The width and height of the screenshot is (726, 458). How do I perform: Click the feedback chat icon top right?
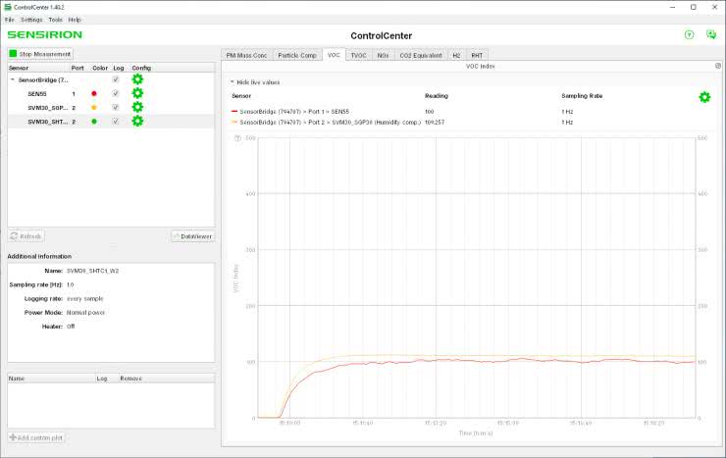point(711,34)
